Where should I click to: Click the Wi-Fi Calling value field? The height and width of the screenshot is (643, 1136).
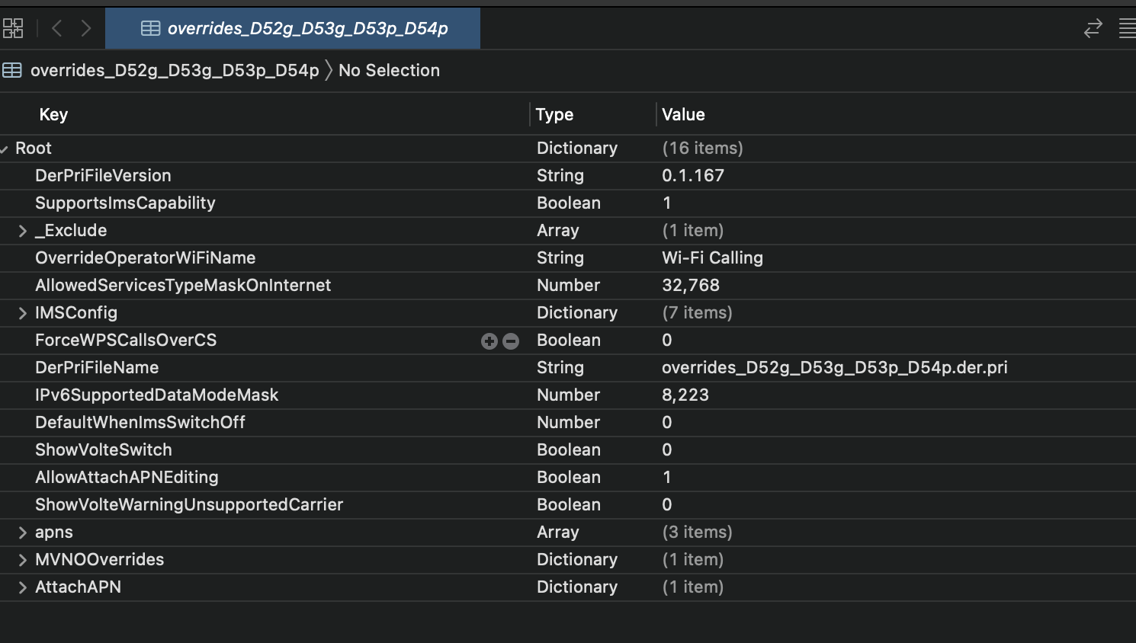click(712, 258)
